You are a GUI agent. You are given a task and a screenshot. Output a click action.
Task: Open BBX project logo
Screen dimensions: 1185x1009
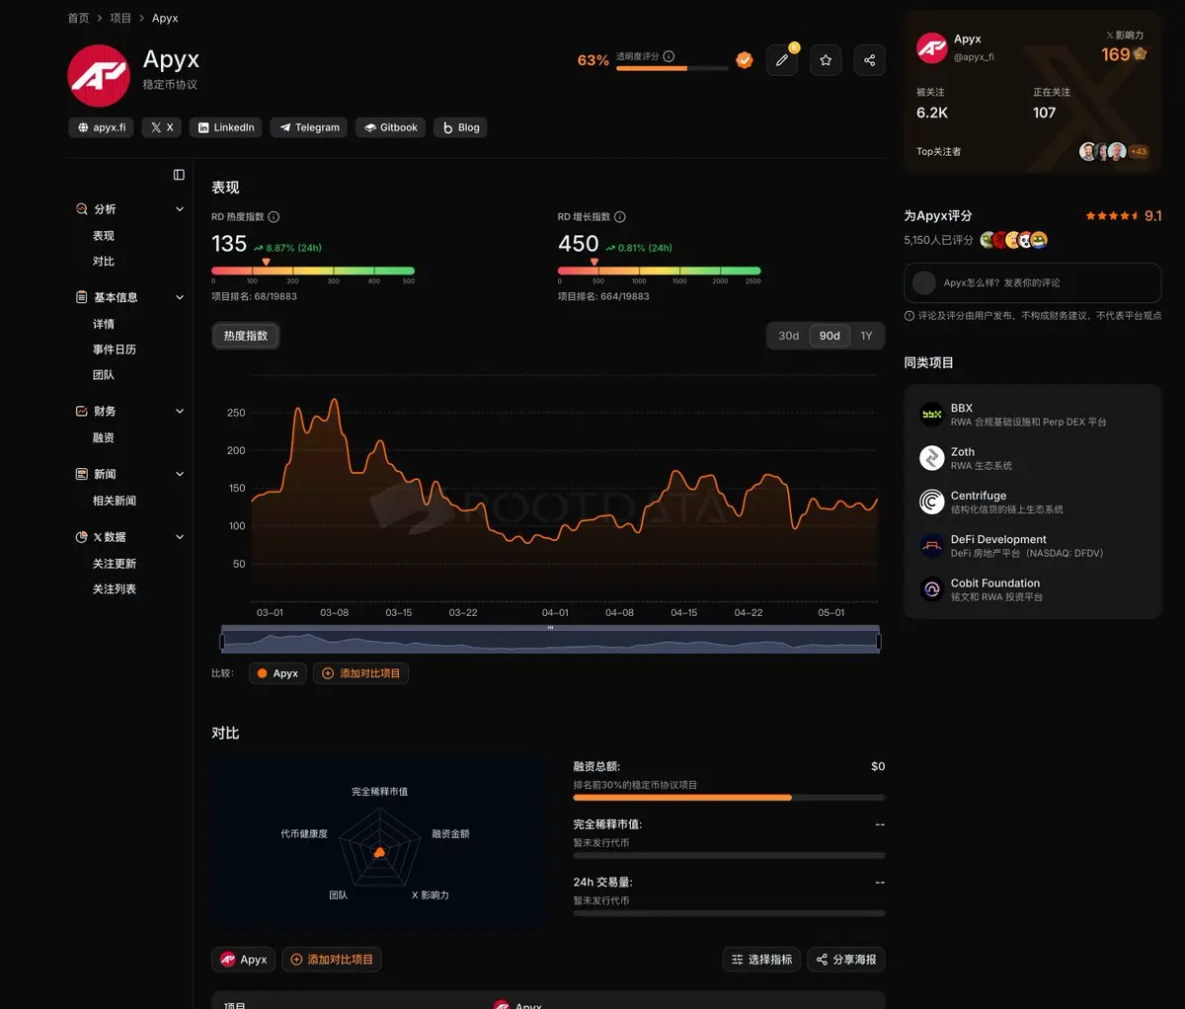[x=931, y=414]
